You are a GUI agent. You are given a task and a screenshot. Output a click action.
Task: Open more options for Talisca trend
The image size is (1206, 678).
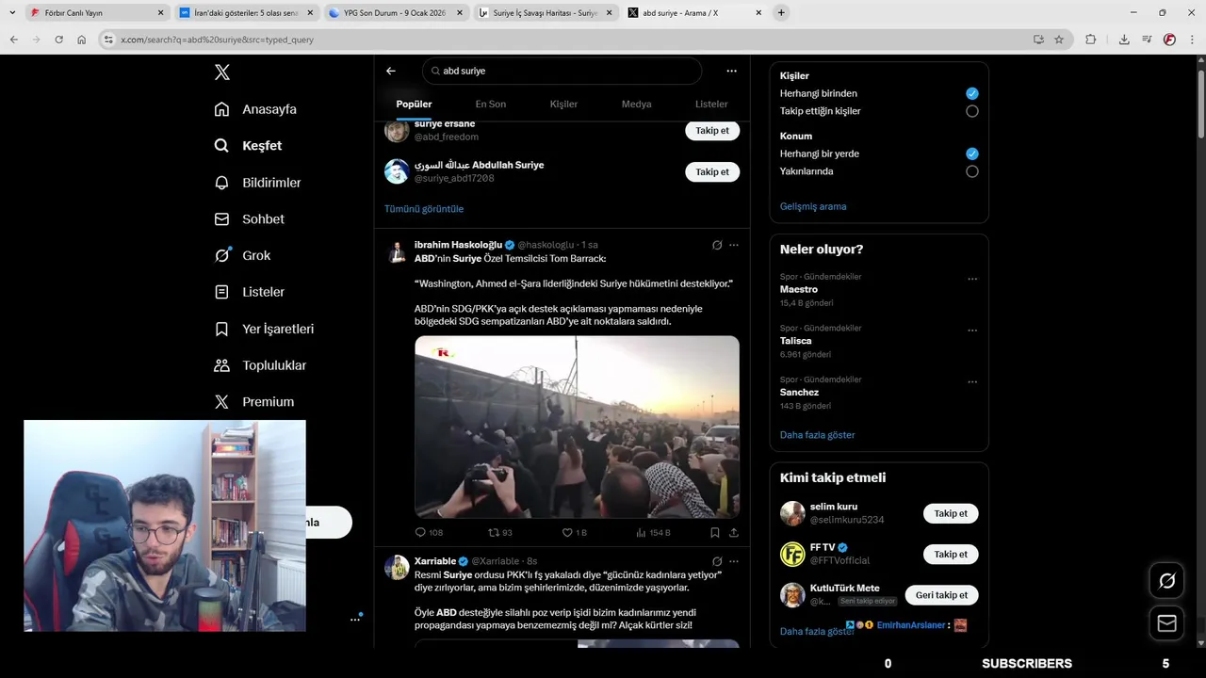tap(972, 331)
